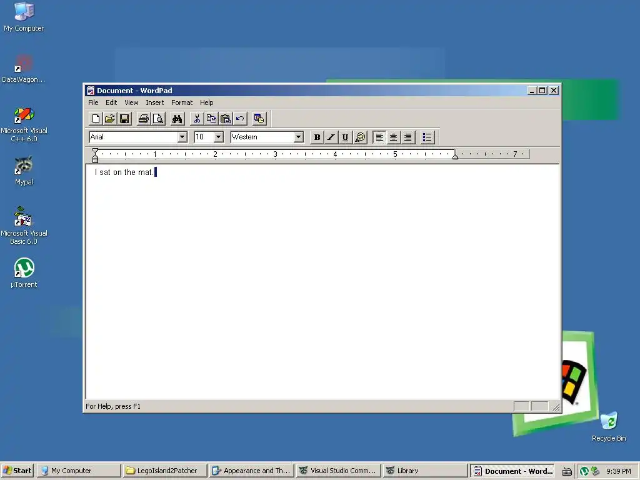Open the File menu
Viewport: 640px width, 480px height.
[94, 102]
